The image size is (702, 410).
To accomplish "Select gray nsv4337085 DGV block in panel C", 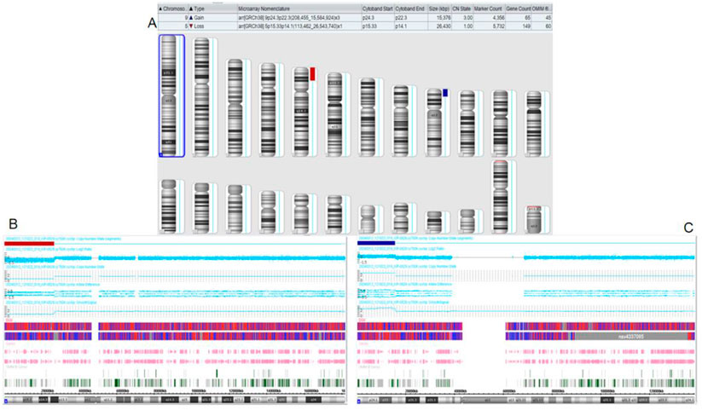I will (632, 336).
